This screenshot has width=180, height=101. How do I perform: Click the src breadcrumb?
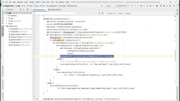click(x=23, y=6)
